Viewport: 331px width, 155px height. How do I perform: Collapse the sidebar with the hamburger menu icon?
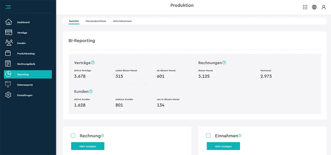8,7
